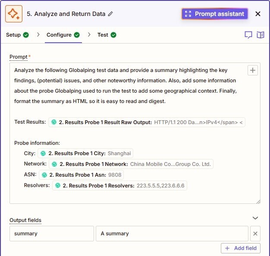The height and width of the screenshot is (256, 270).
Task: Select the Probe 1 Network data pill
Action: coord(131,164)
